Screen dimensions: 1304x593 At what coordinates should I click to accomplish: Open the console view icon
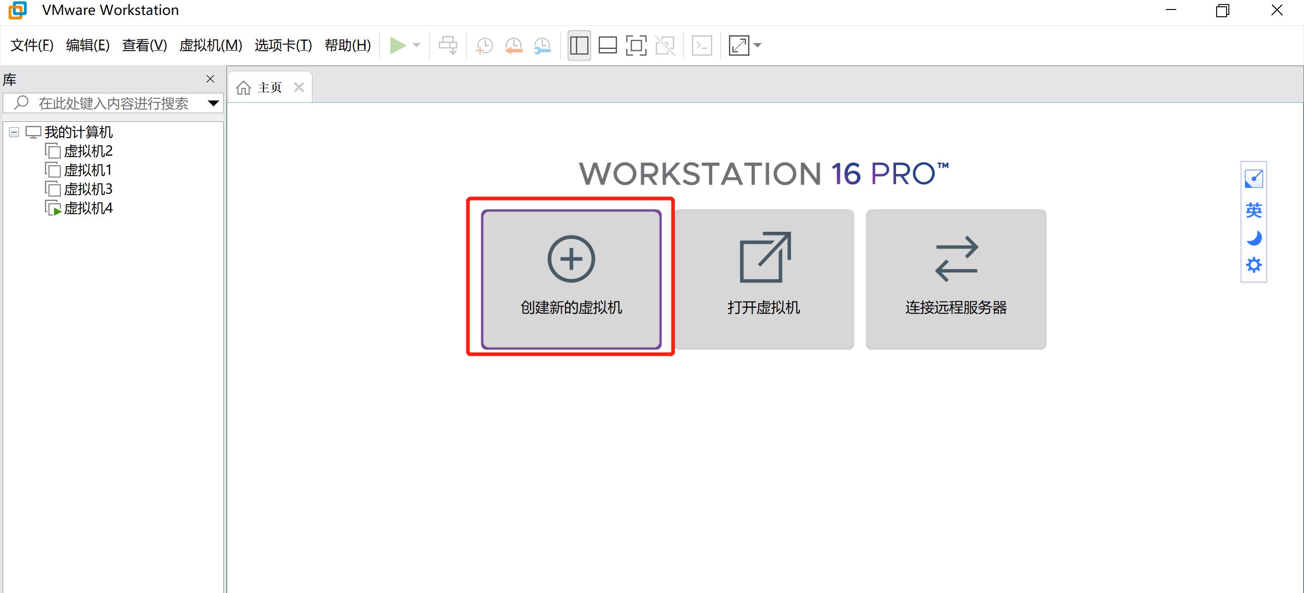click(702, 46)
